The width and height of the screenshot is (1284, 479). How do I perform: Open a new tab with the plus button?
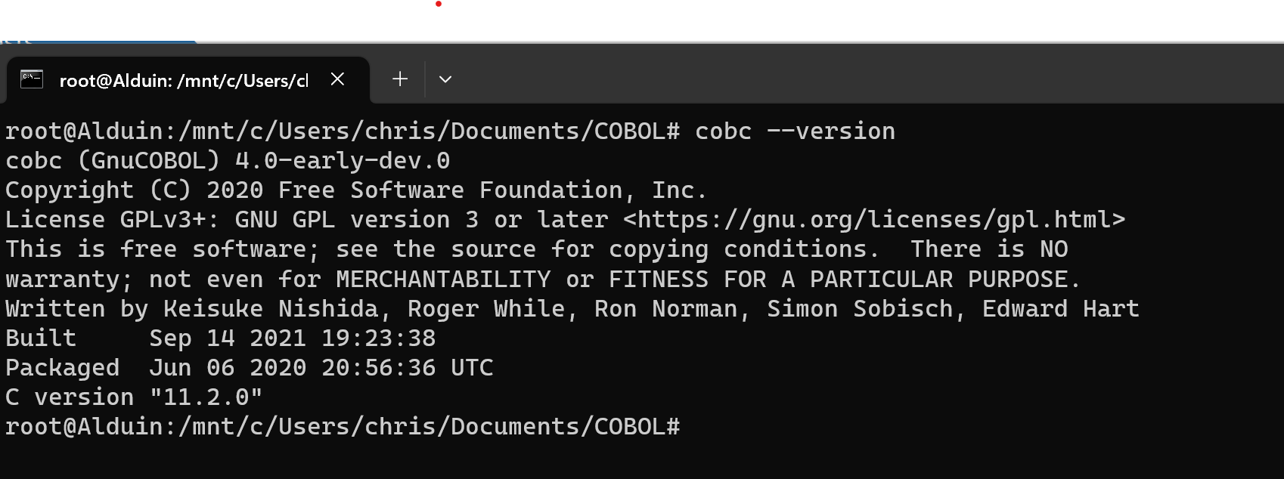pyautogui.click(x=400, y=79)
